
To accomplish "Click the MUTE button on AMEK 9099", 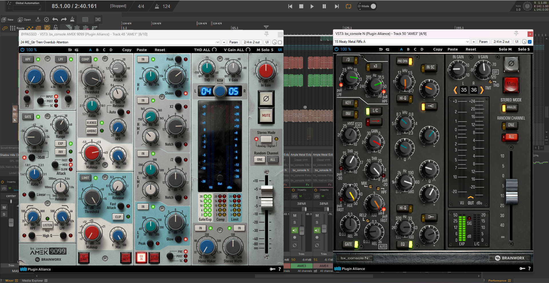I will [x=266, y=115].
